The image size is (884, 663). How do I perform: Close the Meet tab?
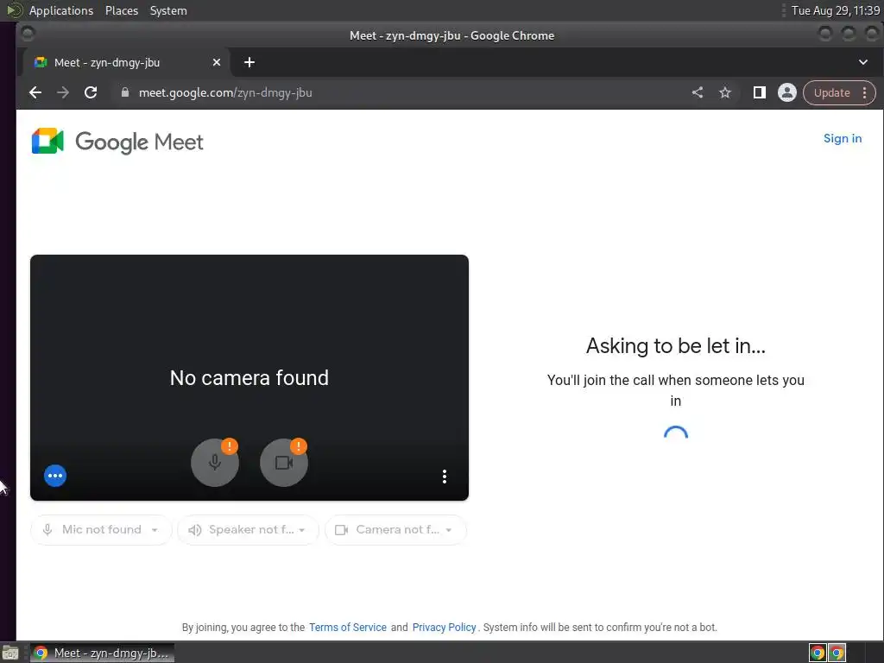[x=217, y=62]
